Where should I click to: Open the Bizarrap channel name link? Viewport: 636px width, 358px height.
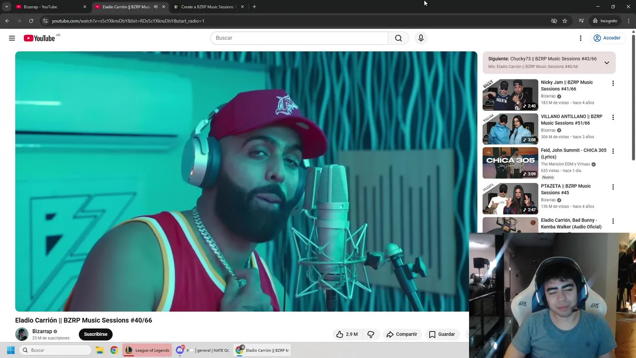tap(42, 331)
